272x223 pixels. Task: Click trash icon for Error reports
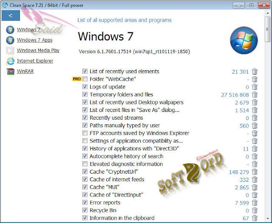tap(255, 203)
